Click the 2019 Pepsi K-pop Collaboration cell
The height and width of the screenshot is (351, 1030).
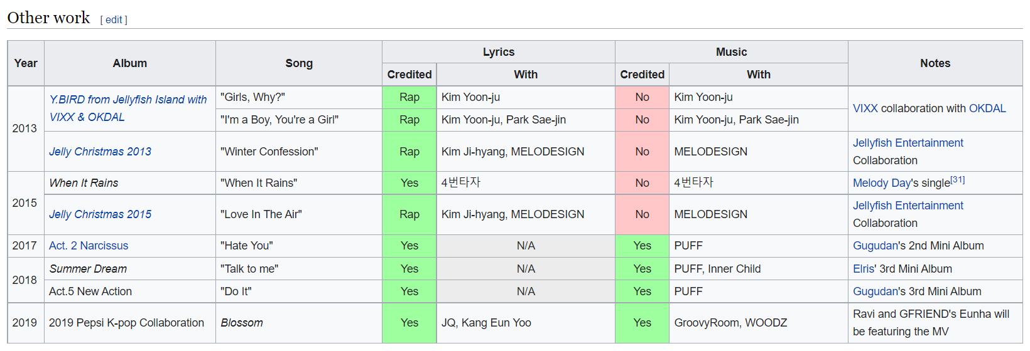click(130, 323)
